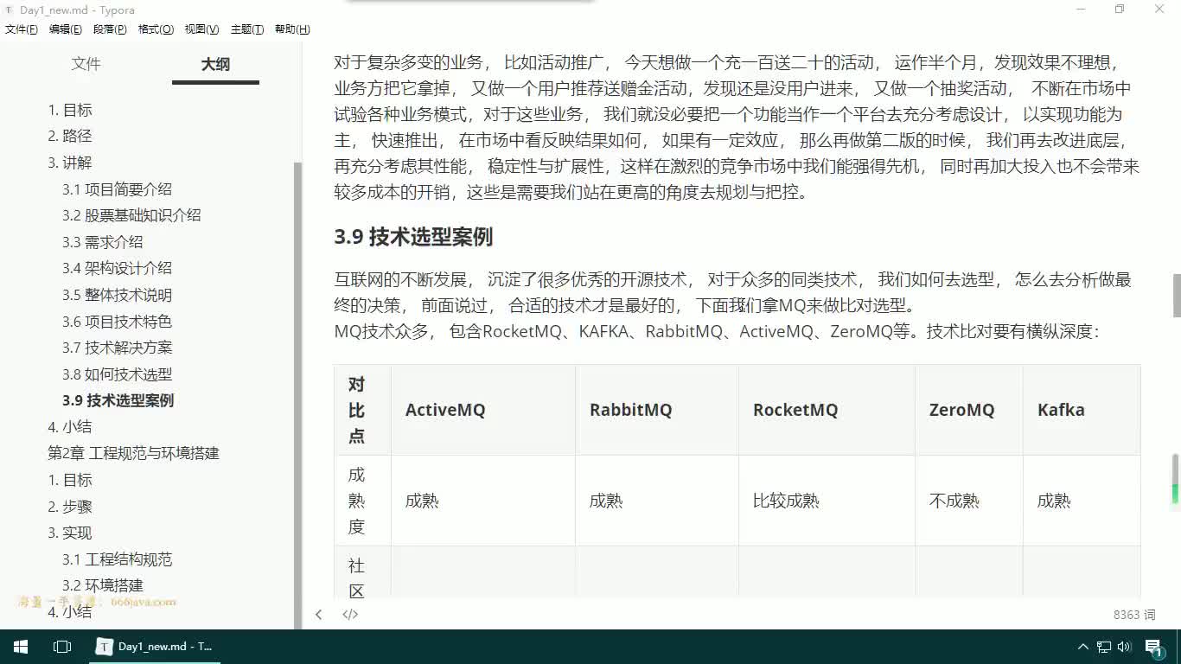The height and width of the screenshot is (664, 1181).
Task: Jump to first outline item 1. 目标
Action: point(70,110)
